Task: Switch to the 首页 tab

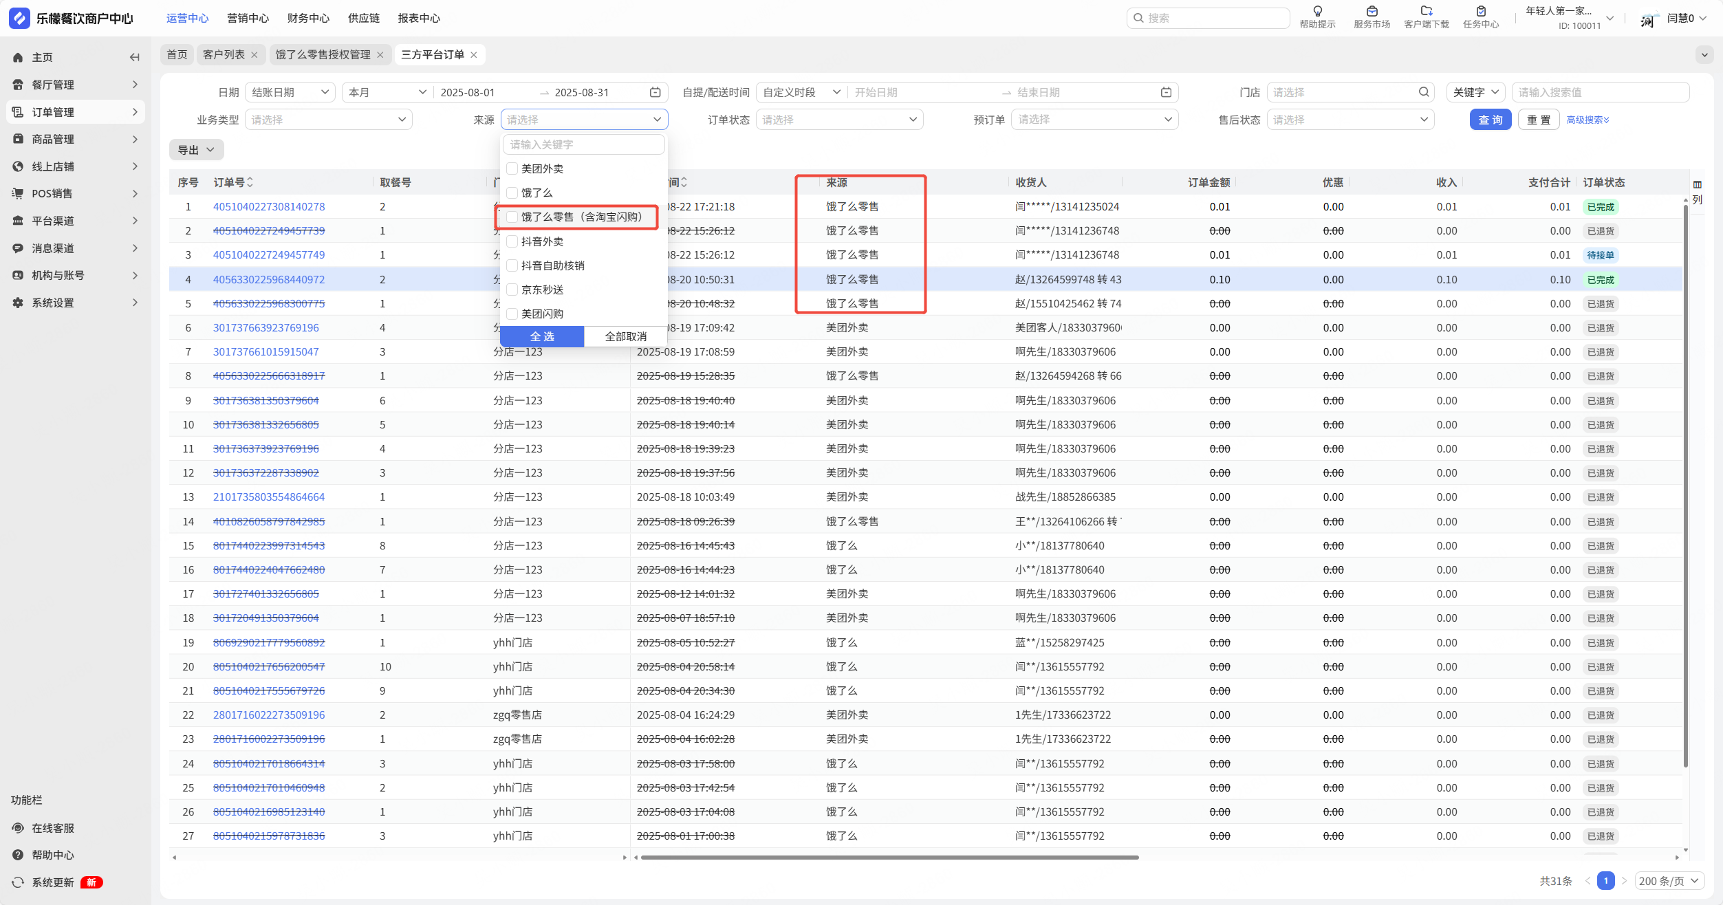Action: pos(177,55)
